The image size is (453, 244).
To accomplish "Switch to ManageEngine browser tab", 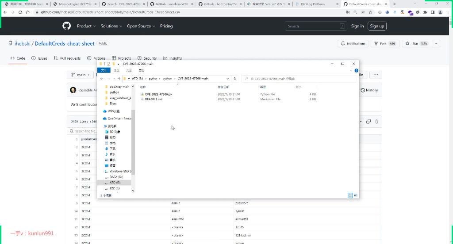I will [74, 4].
